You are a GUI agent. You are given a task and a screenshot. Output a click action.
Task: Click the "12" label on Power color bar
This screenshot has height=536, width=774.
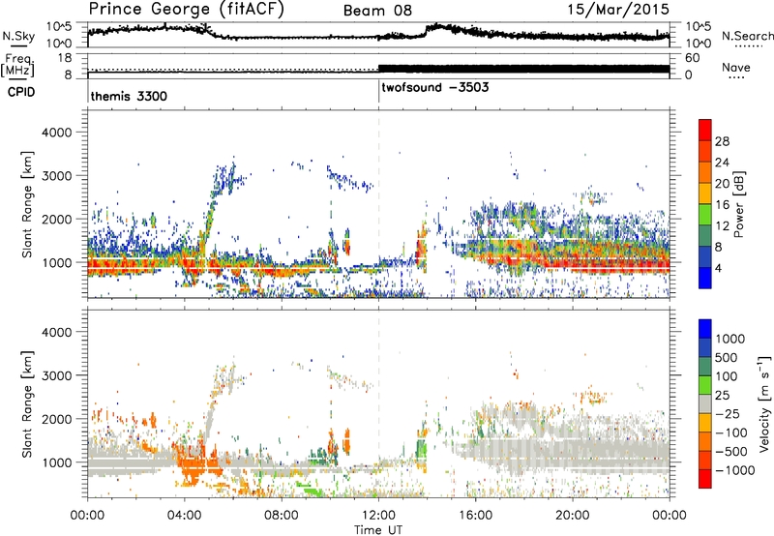722,226
